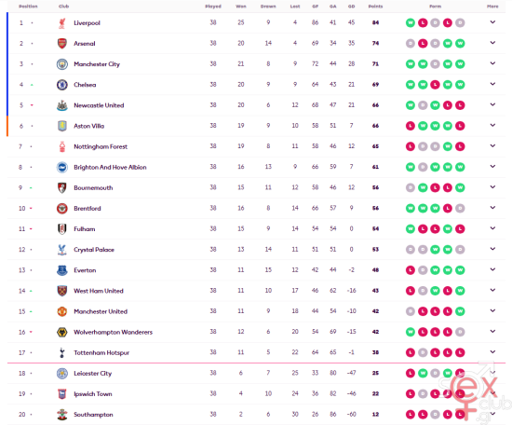Viewport: 512px width, 425px height.
Task: Click the Points column header
Action: 375,7
